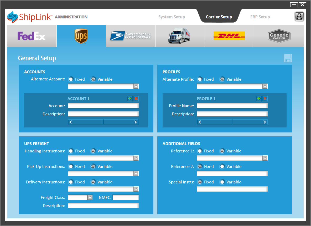Screen dimensions: 311x226
Task: Open the DHL carrier tab
Action: point(230,36)
